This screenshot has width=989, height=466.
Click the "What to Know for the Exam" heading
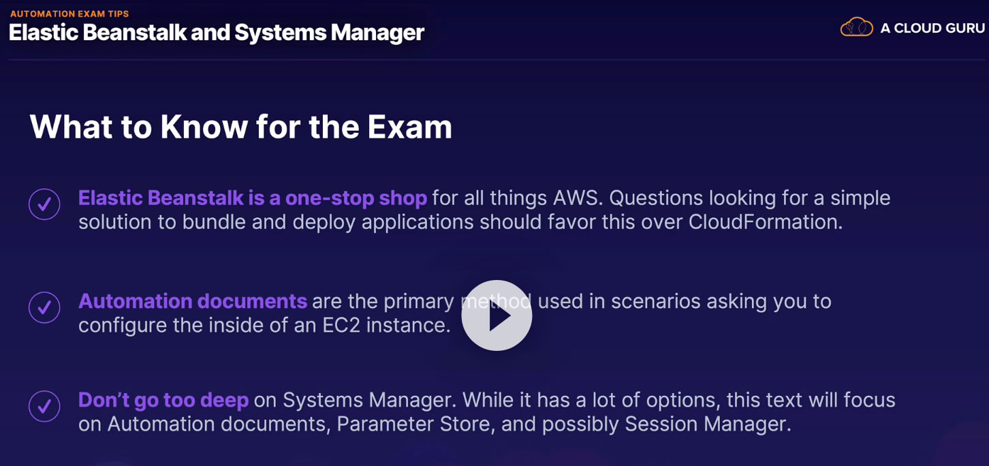click(x=240, y=127)
